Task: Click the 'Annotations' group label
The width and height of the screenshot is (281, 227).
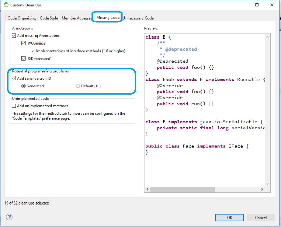Action: [23, 28]
